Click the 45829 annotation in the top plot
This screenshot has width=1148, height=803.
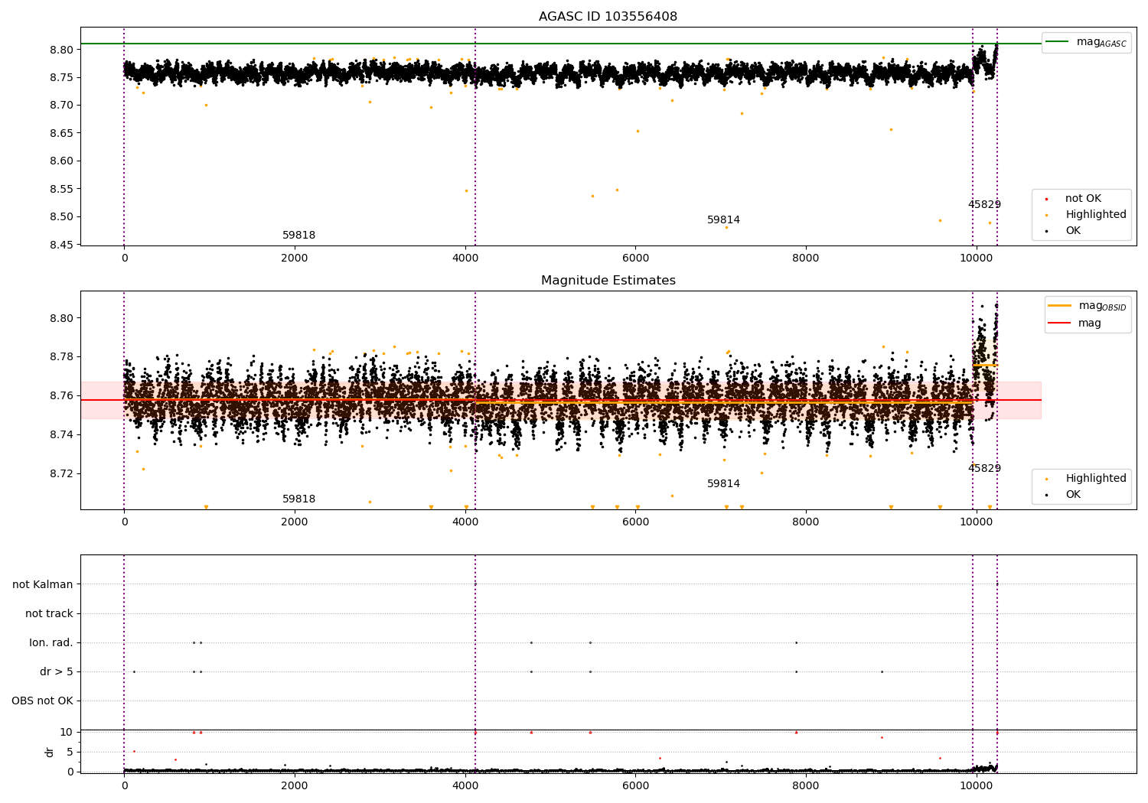point(984,205)
